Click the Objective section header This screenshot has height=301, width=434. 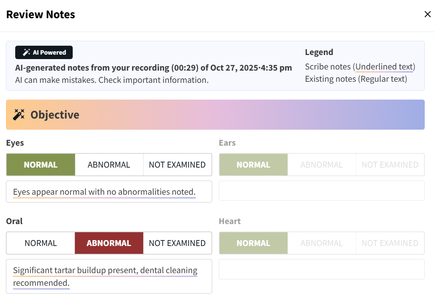coord(215,114)
